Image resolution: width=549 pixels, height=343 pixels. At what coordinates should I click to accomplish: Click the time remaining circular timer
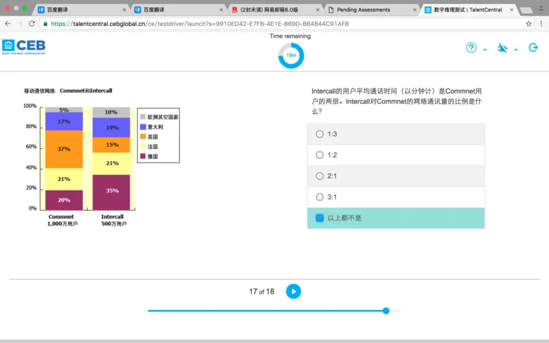291,56
